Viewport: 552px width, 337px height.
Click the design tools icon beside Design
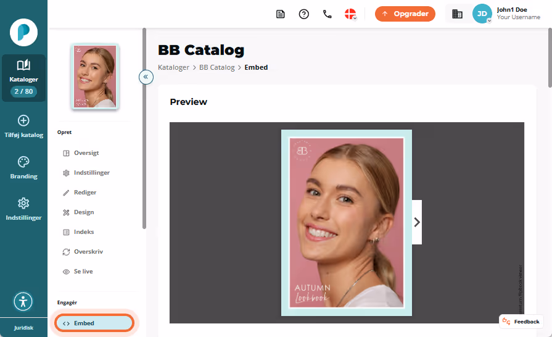(x=66, y=212)
